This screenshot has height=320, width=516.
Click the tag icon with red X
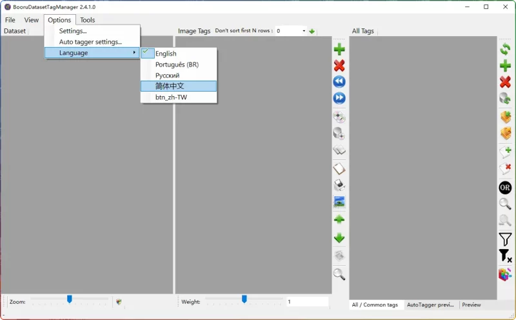(505, 168)
